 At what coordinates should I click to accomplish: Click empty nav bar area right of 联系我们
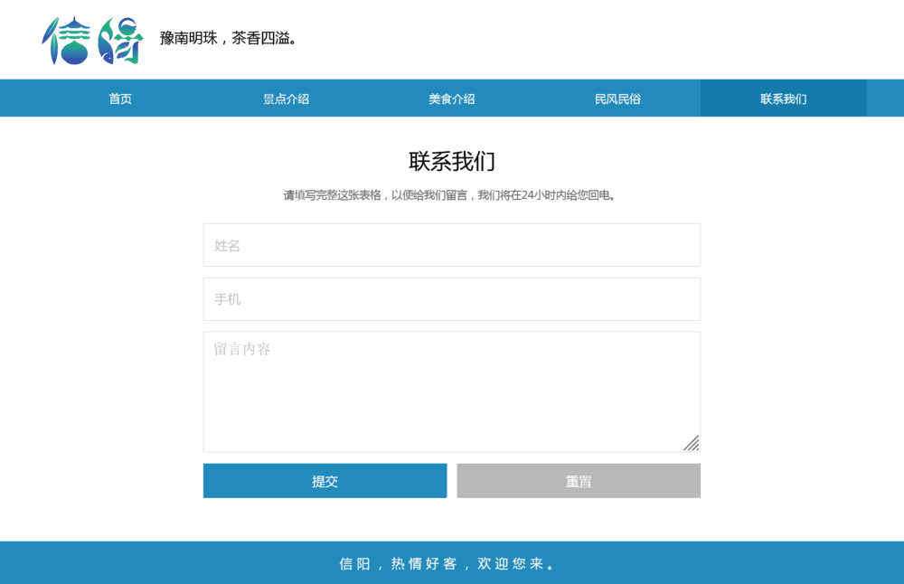tap(884, 99)
